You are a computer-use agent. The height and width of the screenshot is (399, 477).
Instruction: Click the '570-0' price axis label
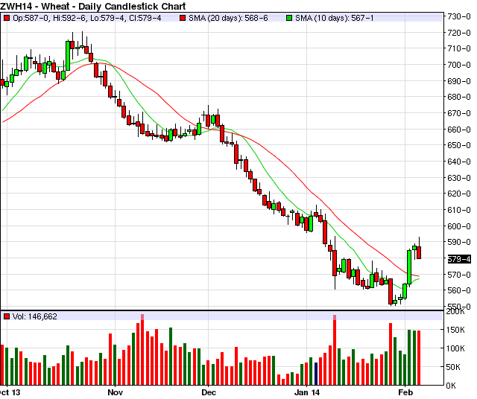459,275
